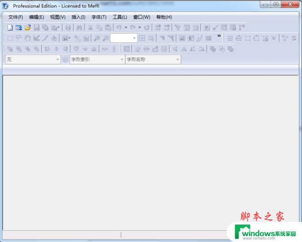This screenshot has height=242, width=302.
Task: Click the T font test icon
Action: [x=242, y=28]
